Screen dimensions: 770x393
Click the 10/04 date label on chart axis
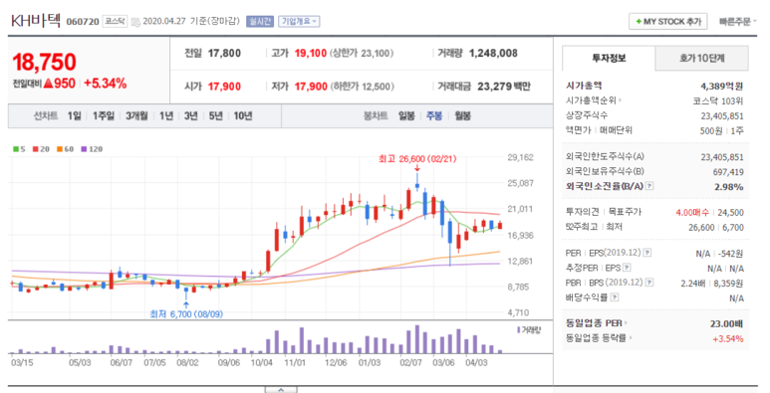261,363
